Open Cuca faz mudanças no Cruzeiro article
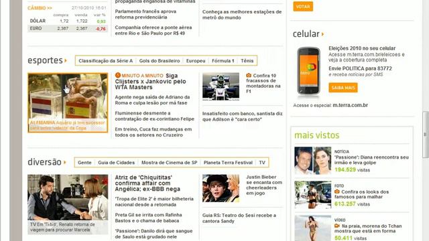This screenshot has width=429, height=241. coord(154,132)
